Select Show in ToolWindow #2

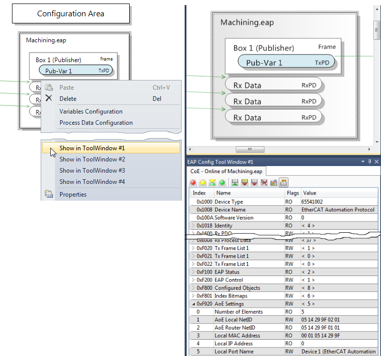[111, 159]
